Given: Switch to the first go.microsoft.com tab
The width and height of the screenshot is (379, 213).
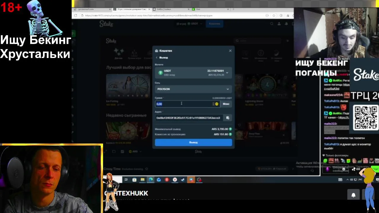Looking at the screenshot, I should (92, 9).
